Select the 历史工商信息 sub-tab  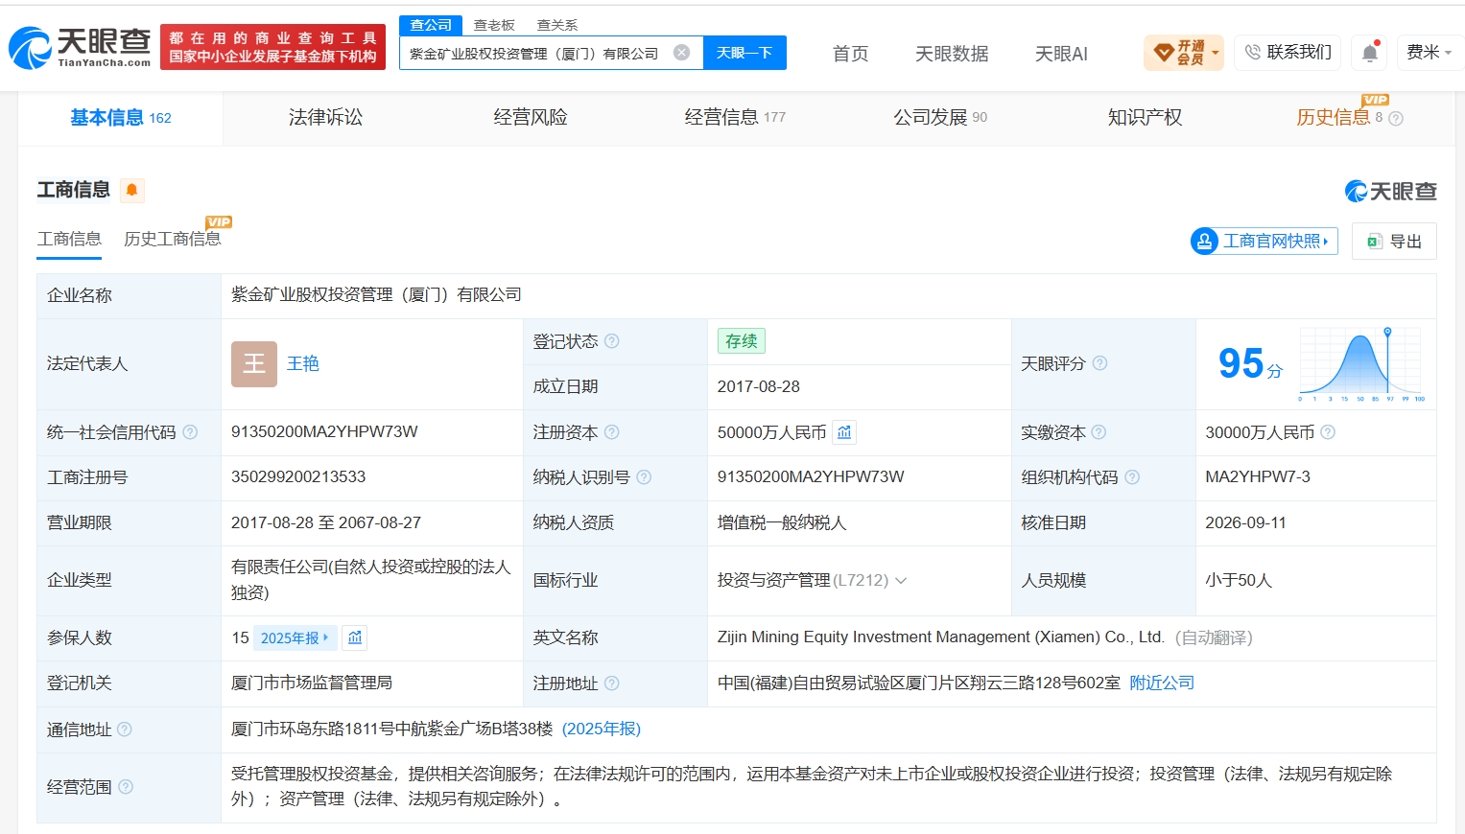coord(173,239)
